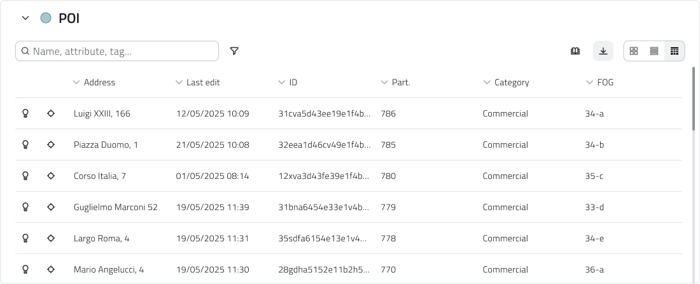Open the map book icon
Viewport: 700px width, 284px height.
[x=575, y=51]
